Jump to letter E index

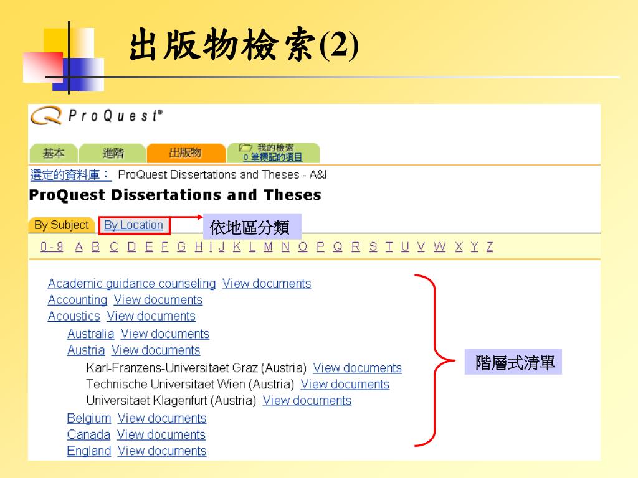149,246
